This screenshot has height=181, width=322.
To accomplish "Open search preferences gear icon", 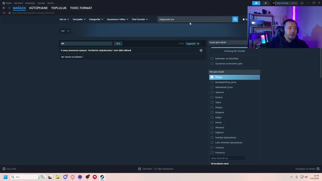I will click(x=201, y=50).
